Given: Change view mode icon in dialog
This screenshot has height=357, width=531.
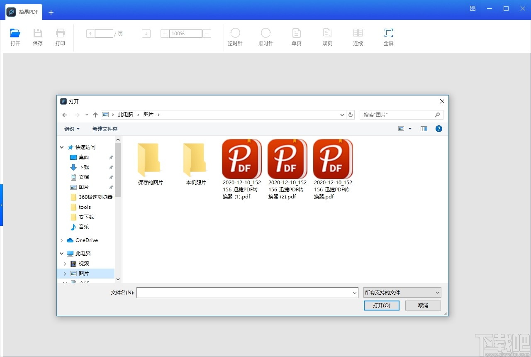Looking at the screenshot, I should point(401,129).
